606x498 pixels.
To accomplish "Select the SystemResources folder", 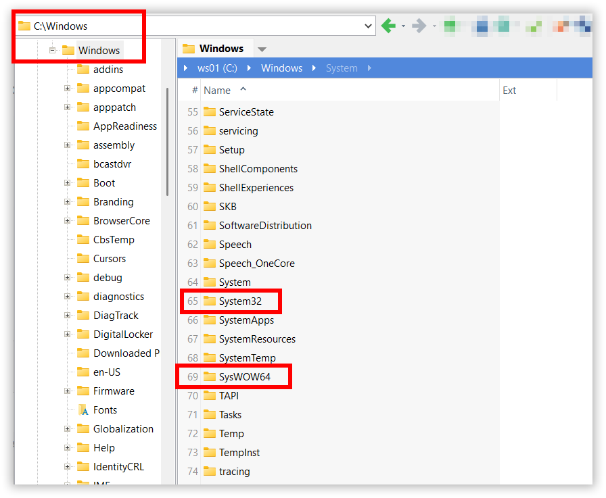I will pyautogui.click(x=257, y=339).
